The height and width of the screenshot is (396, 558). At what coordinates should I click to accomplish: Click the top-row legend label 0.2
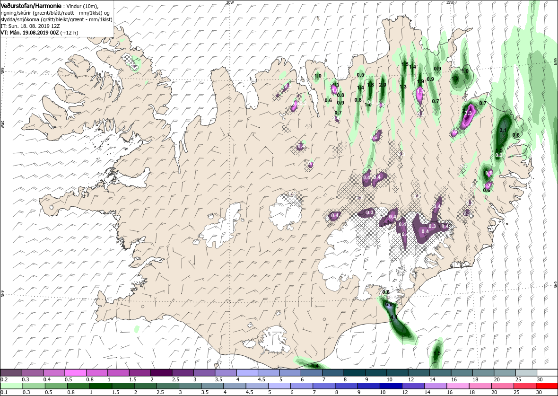click(x=4, y=379)
